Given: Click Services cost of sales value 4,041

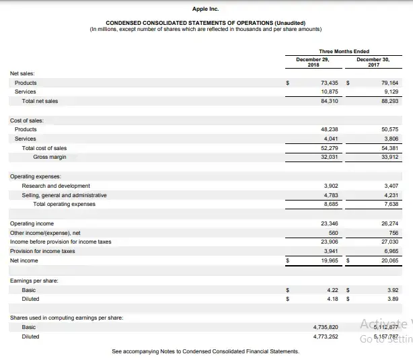Looking at the screenshot, I should pyautogui.click(x=331, y=139).
